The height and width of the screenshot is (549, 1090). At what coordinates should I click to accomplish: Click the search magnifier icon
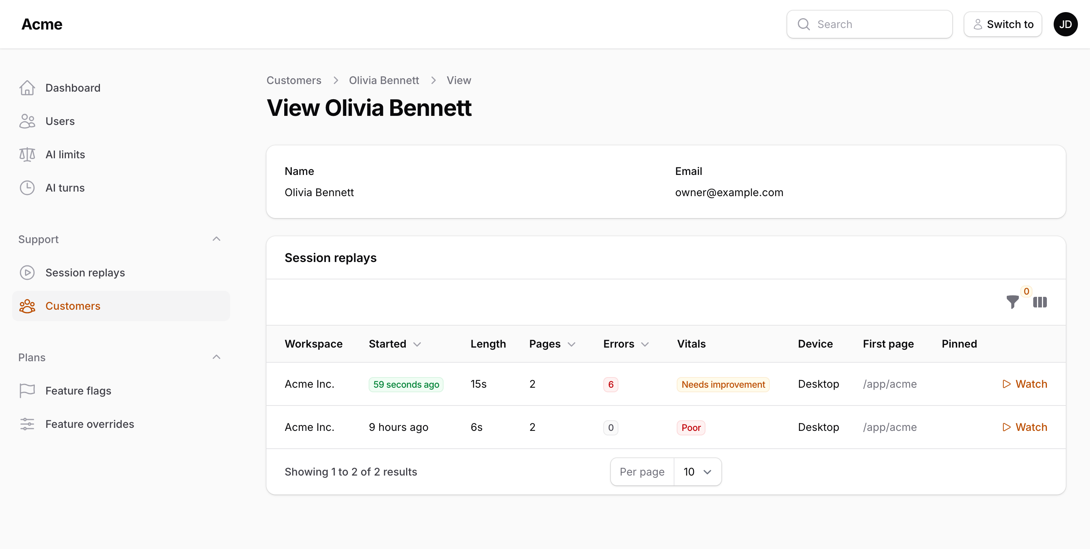click(803, 25)
